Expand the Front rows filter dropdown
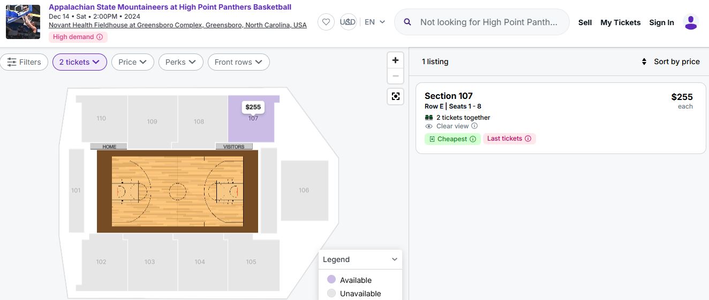709x300 pixels. point(238,62)
